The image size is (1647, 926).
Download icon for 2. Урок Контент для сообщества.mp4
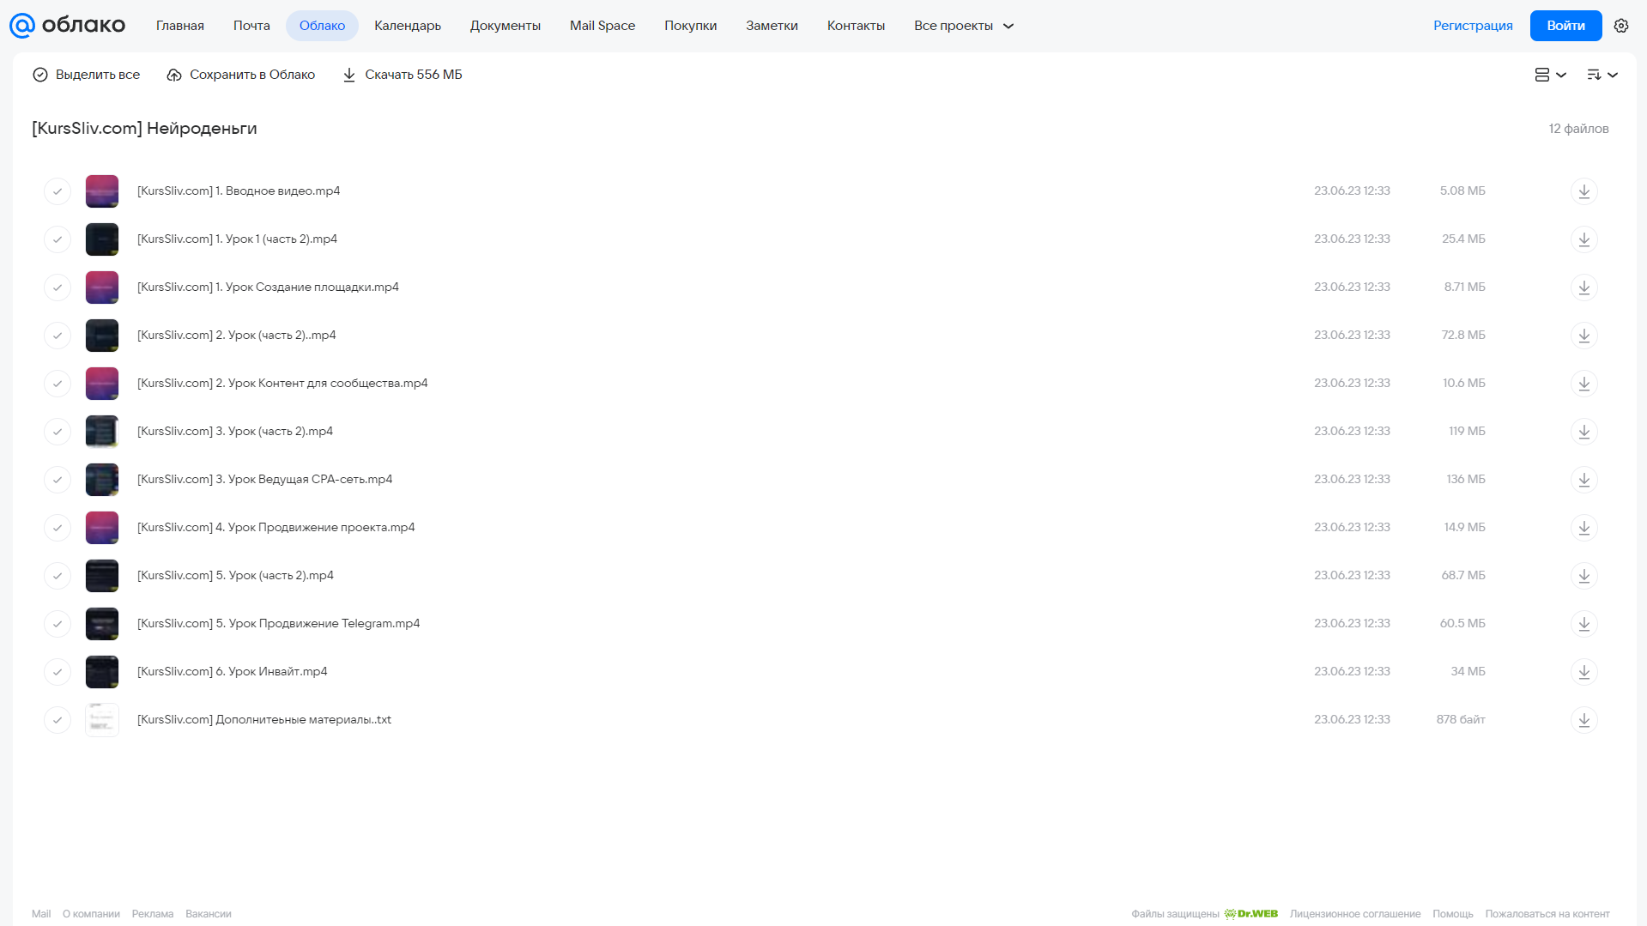click(1583, 384)
